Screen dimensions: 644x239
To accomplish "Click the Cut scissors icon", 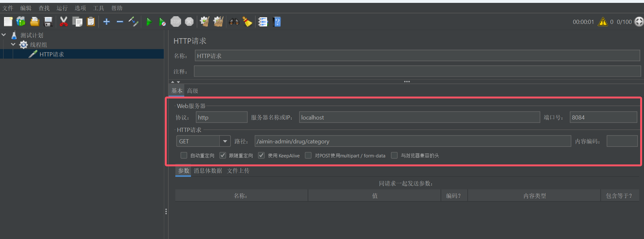I will coord(64,22).
